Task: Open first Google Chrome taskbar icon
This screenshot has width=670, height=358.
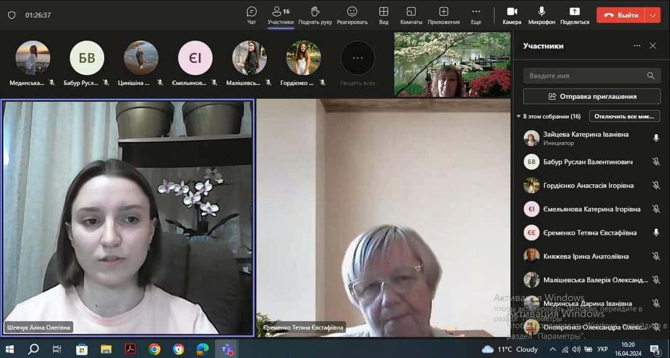Action: pyautogui.click(x=154, y=349)
